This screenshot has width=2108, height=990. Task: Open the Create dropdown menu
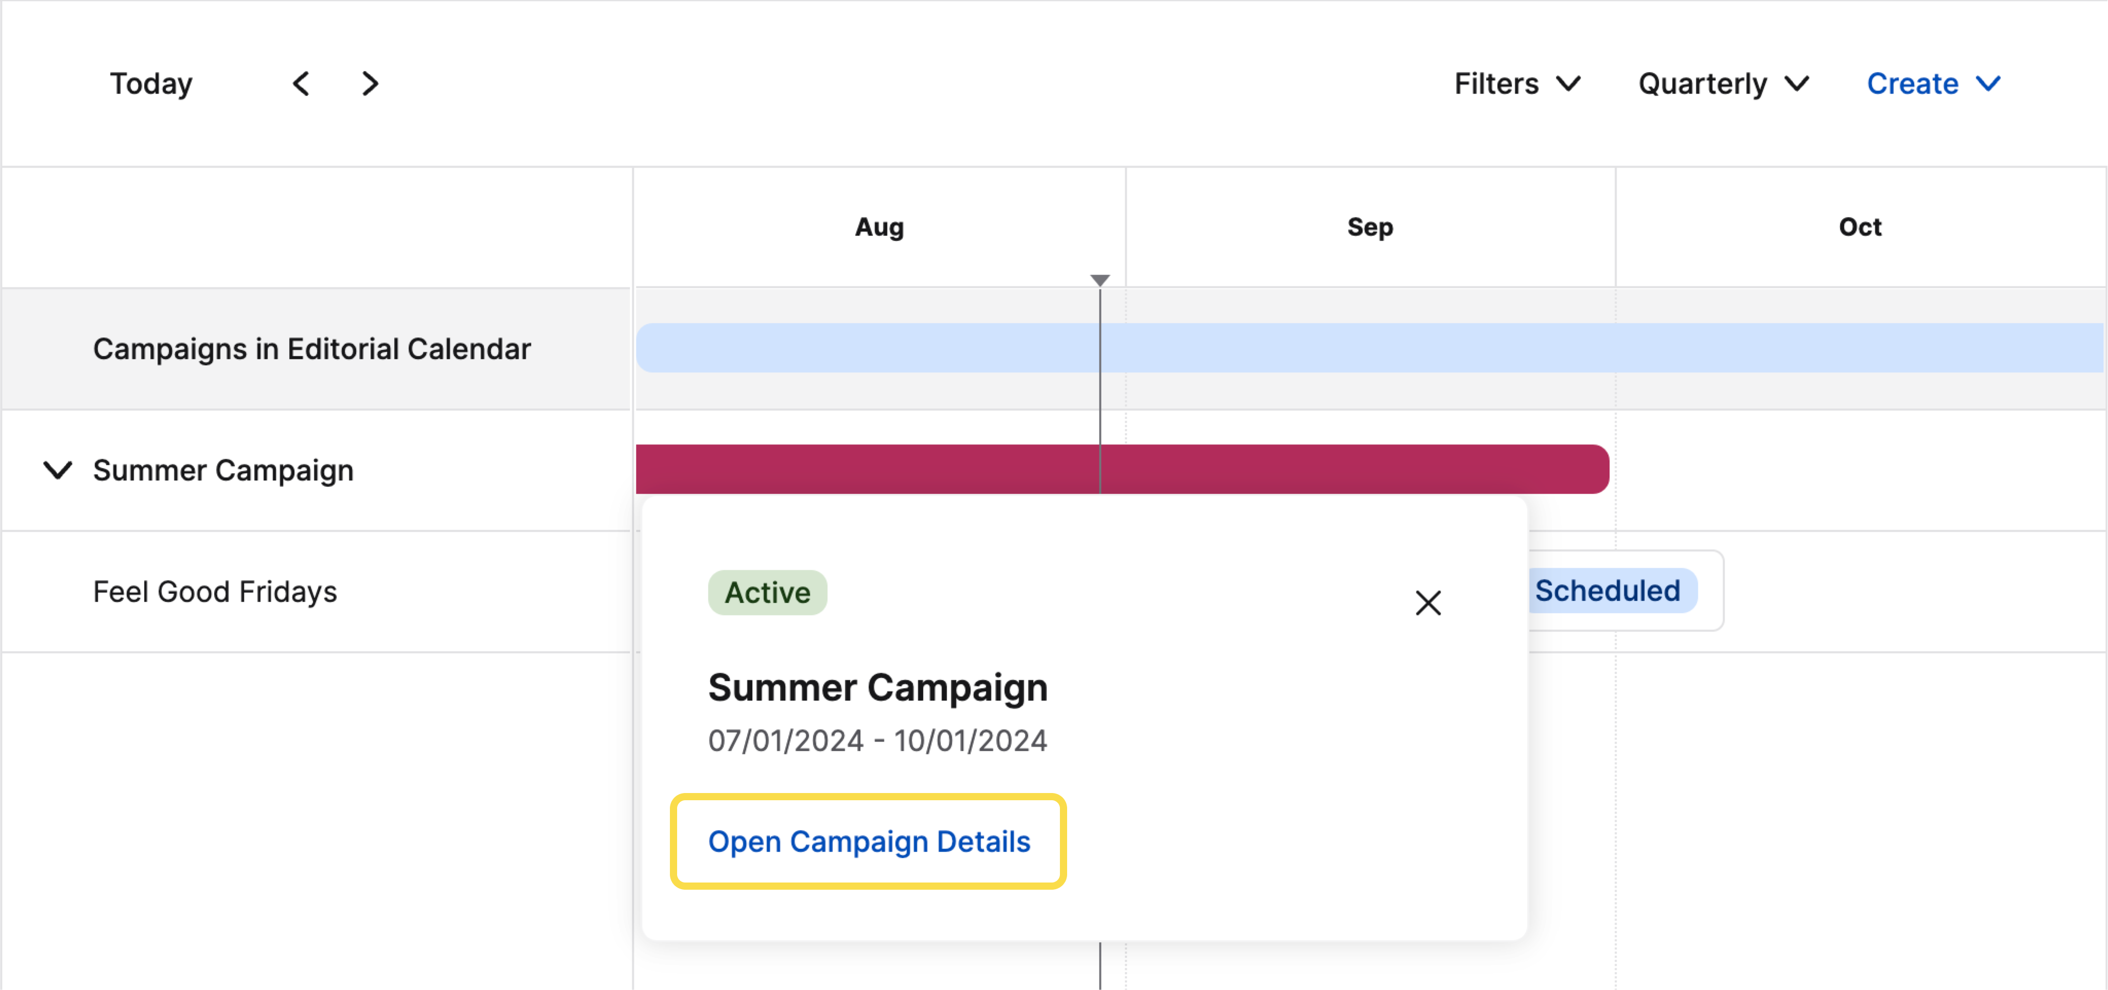[1934, 83]
